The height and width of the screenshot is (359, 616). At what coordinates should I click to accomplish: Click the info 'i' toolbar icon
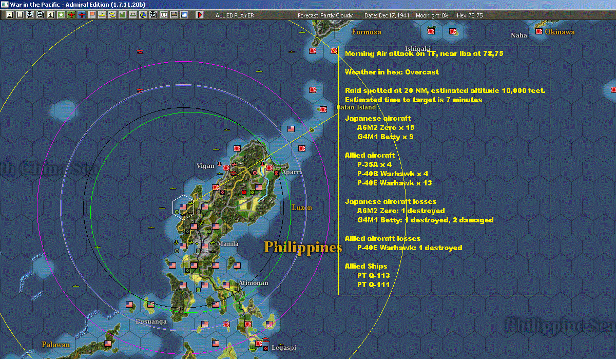point(50,15)
